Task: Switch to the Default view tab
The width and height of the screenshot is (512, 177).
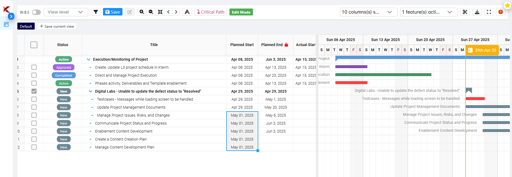Action: tap(26, 26)
